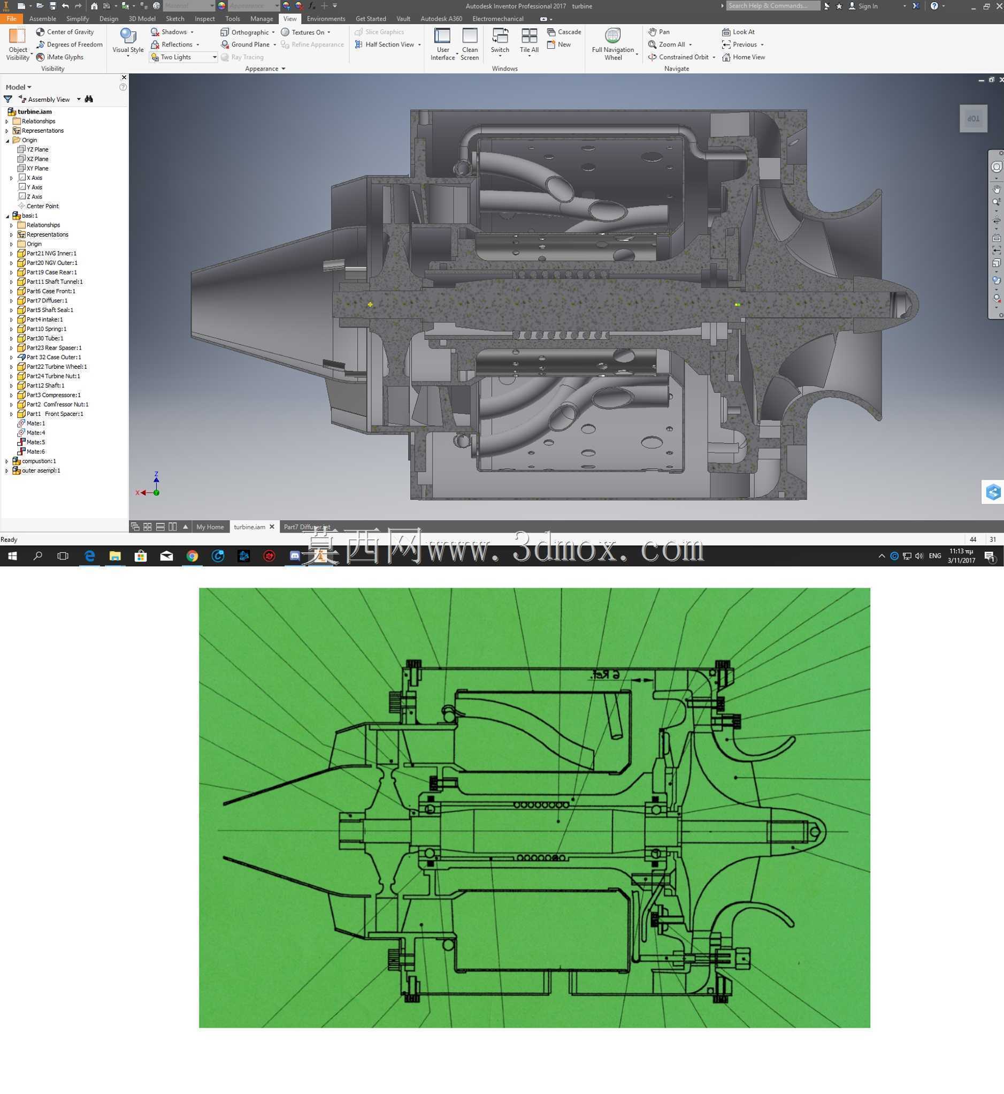1004x1094 pixels.
Task: Click the navigation bar steering wheel icon
Action: click(997, 167)
